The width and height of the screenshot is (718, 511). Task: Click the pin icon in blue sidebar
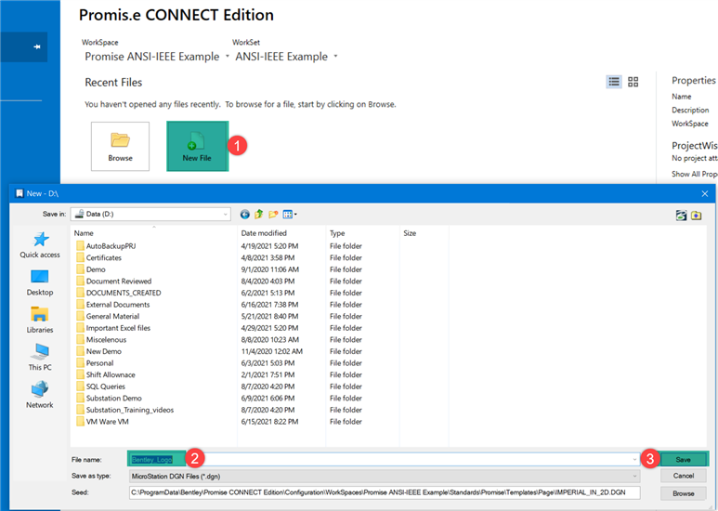click(36, 46)
